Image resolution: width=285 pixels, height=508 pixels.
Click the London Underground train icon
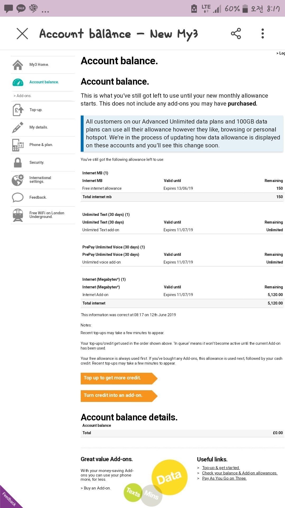pyautogui.click(x=18, y=215)
